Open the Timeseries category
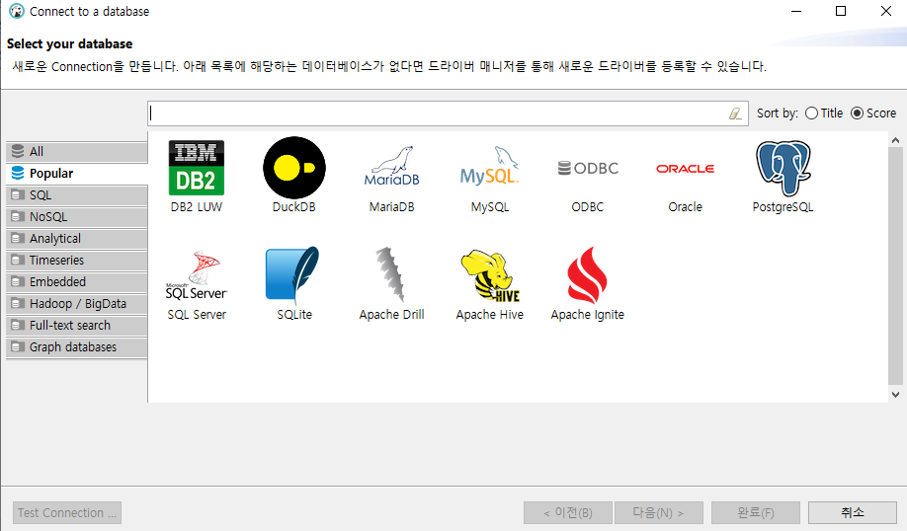Image resolution: width=907 pixels, height=531 pixels. click(x=77, y=260)
